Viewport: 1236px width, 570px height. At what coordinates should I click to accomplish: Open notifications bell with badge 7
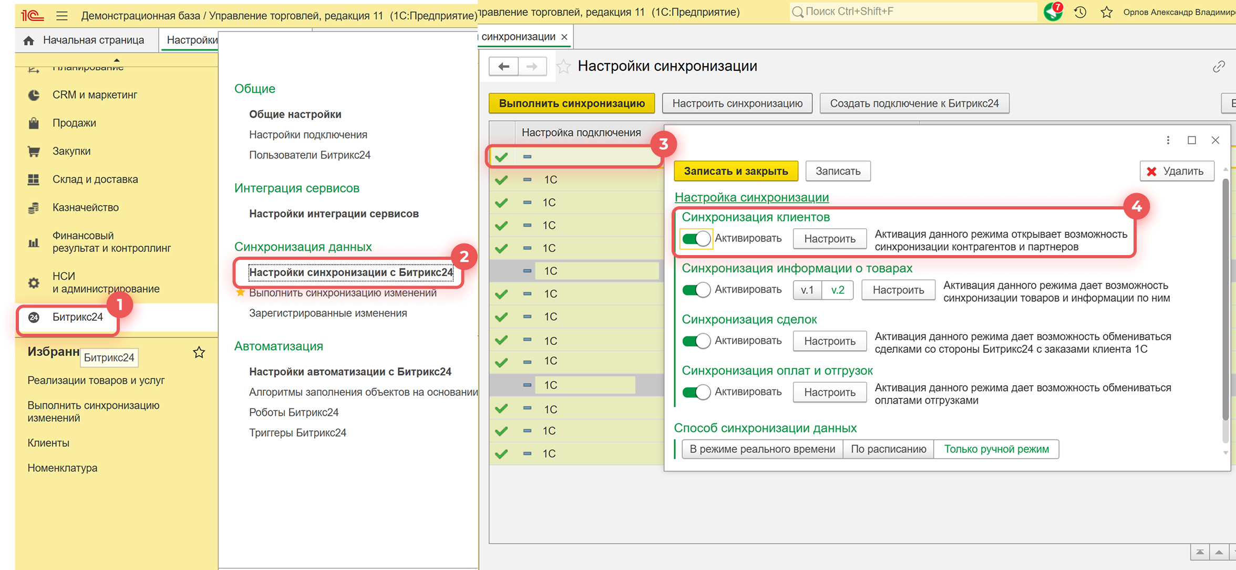pyautogui.click(x=1053, y=12)
